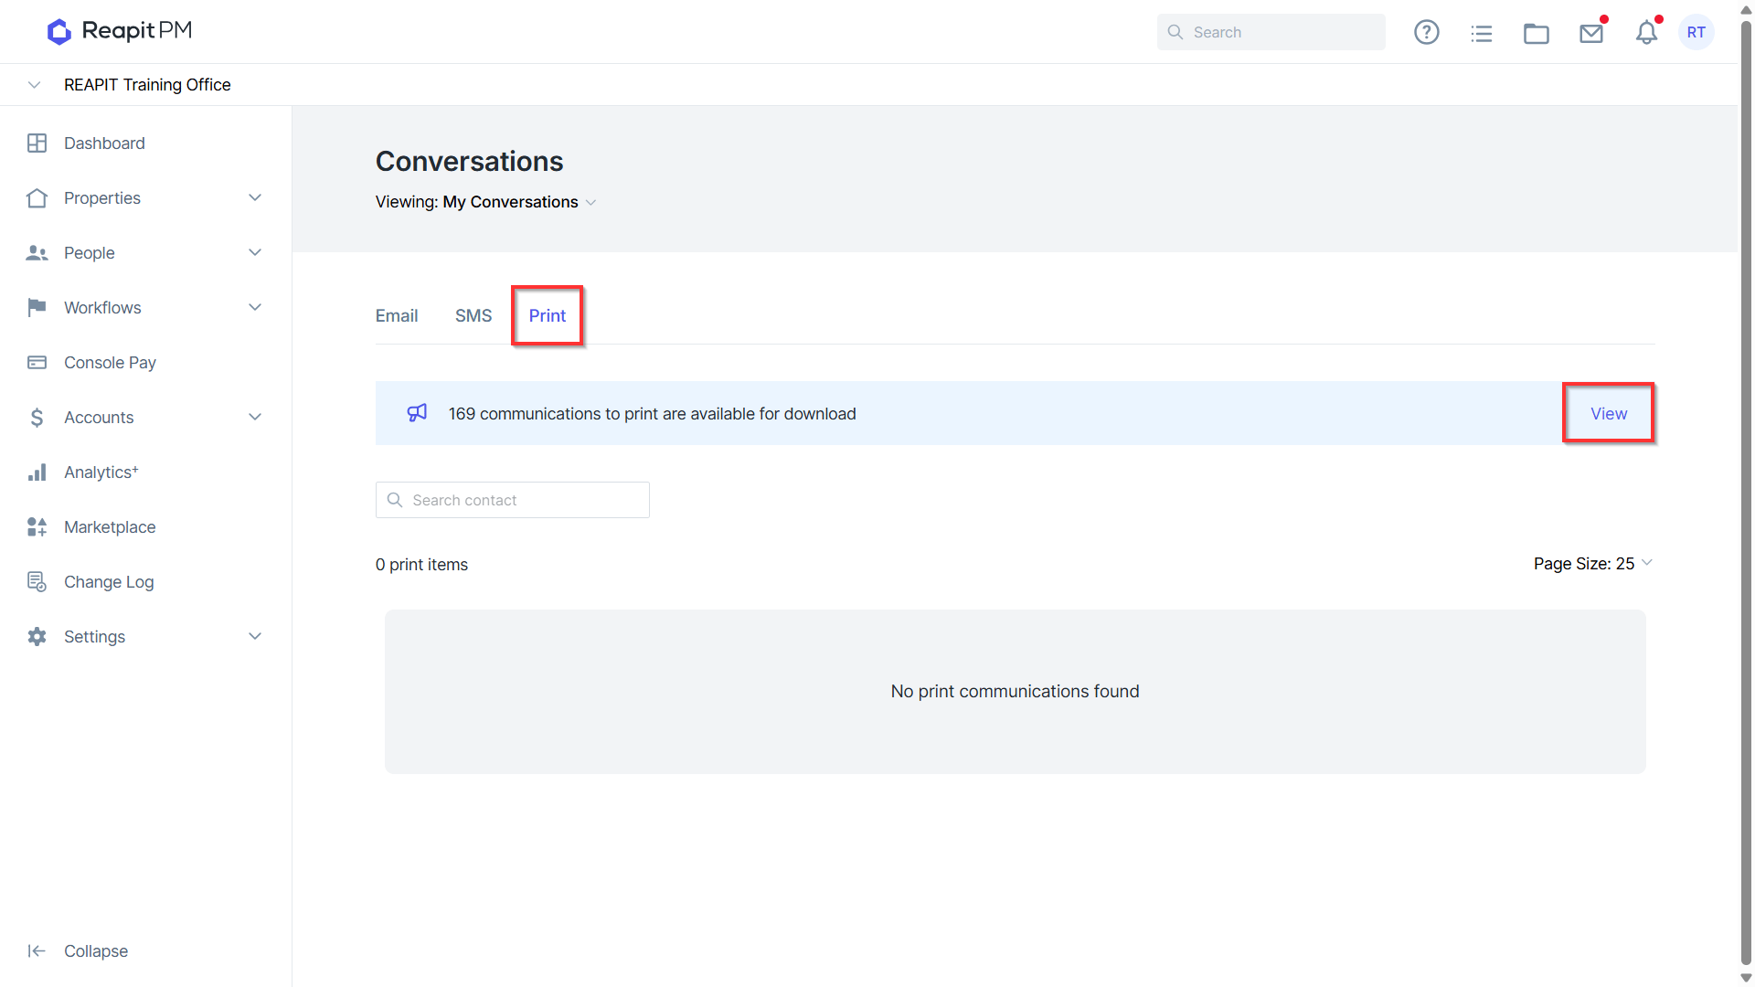Expand the REAPIT Training Office selector
The height and width of the screenshot is (987, 1755).
pos(35,85)
